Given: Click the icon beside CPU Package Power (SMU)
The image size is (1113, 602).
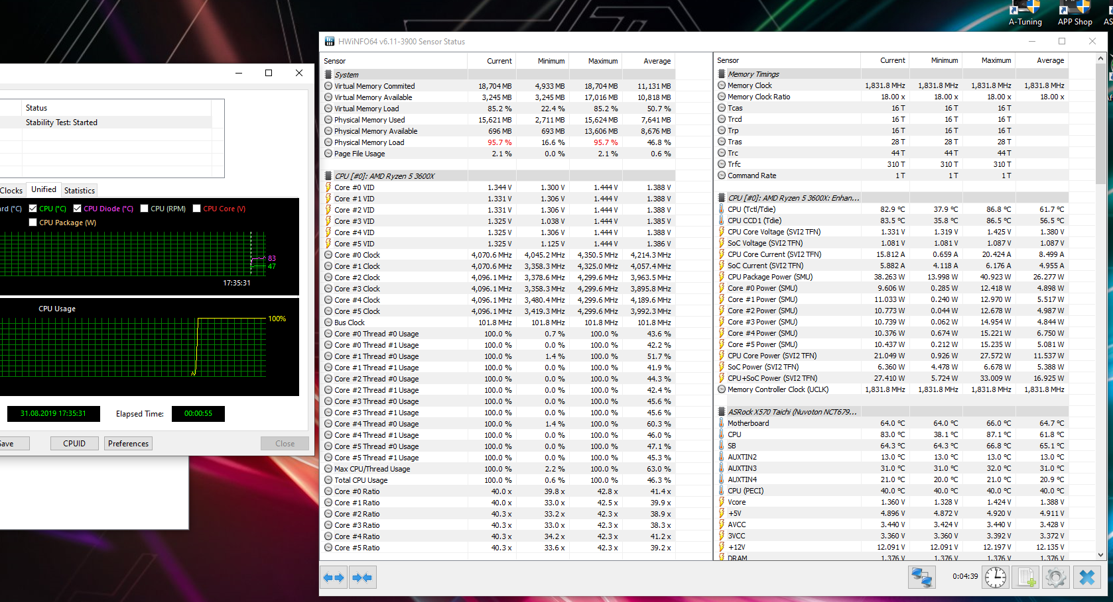Looking at the screenshot, I should pyautogui.click(x=722, y=277).
